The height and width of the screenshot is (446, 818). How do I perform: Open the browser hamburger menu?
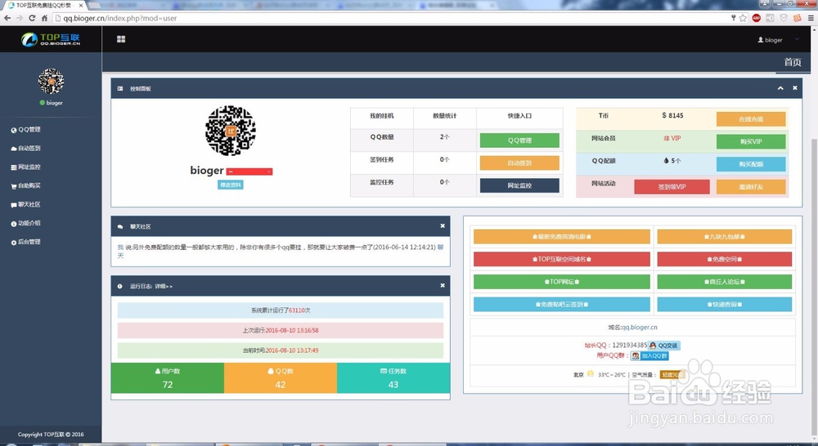811,18
